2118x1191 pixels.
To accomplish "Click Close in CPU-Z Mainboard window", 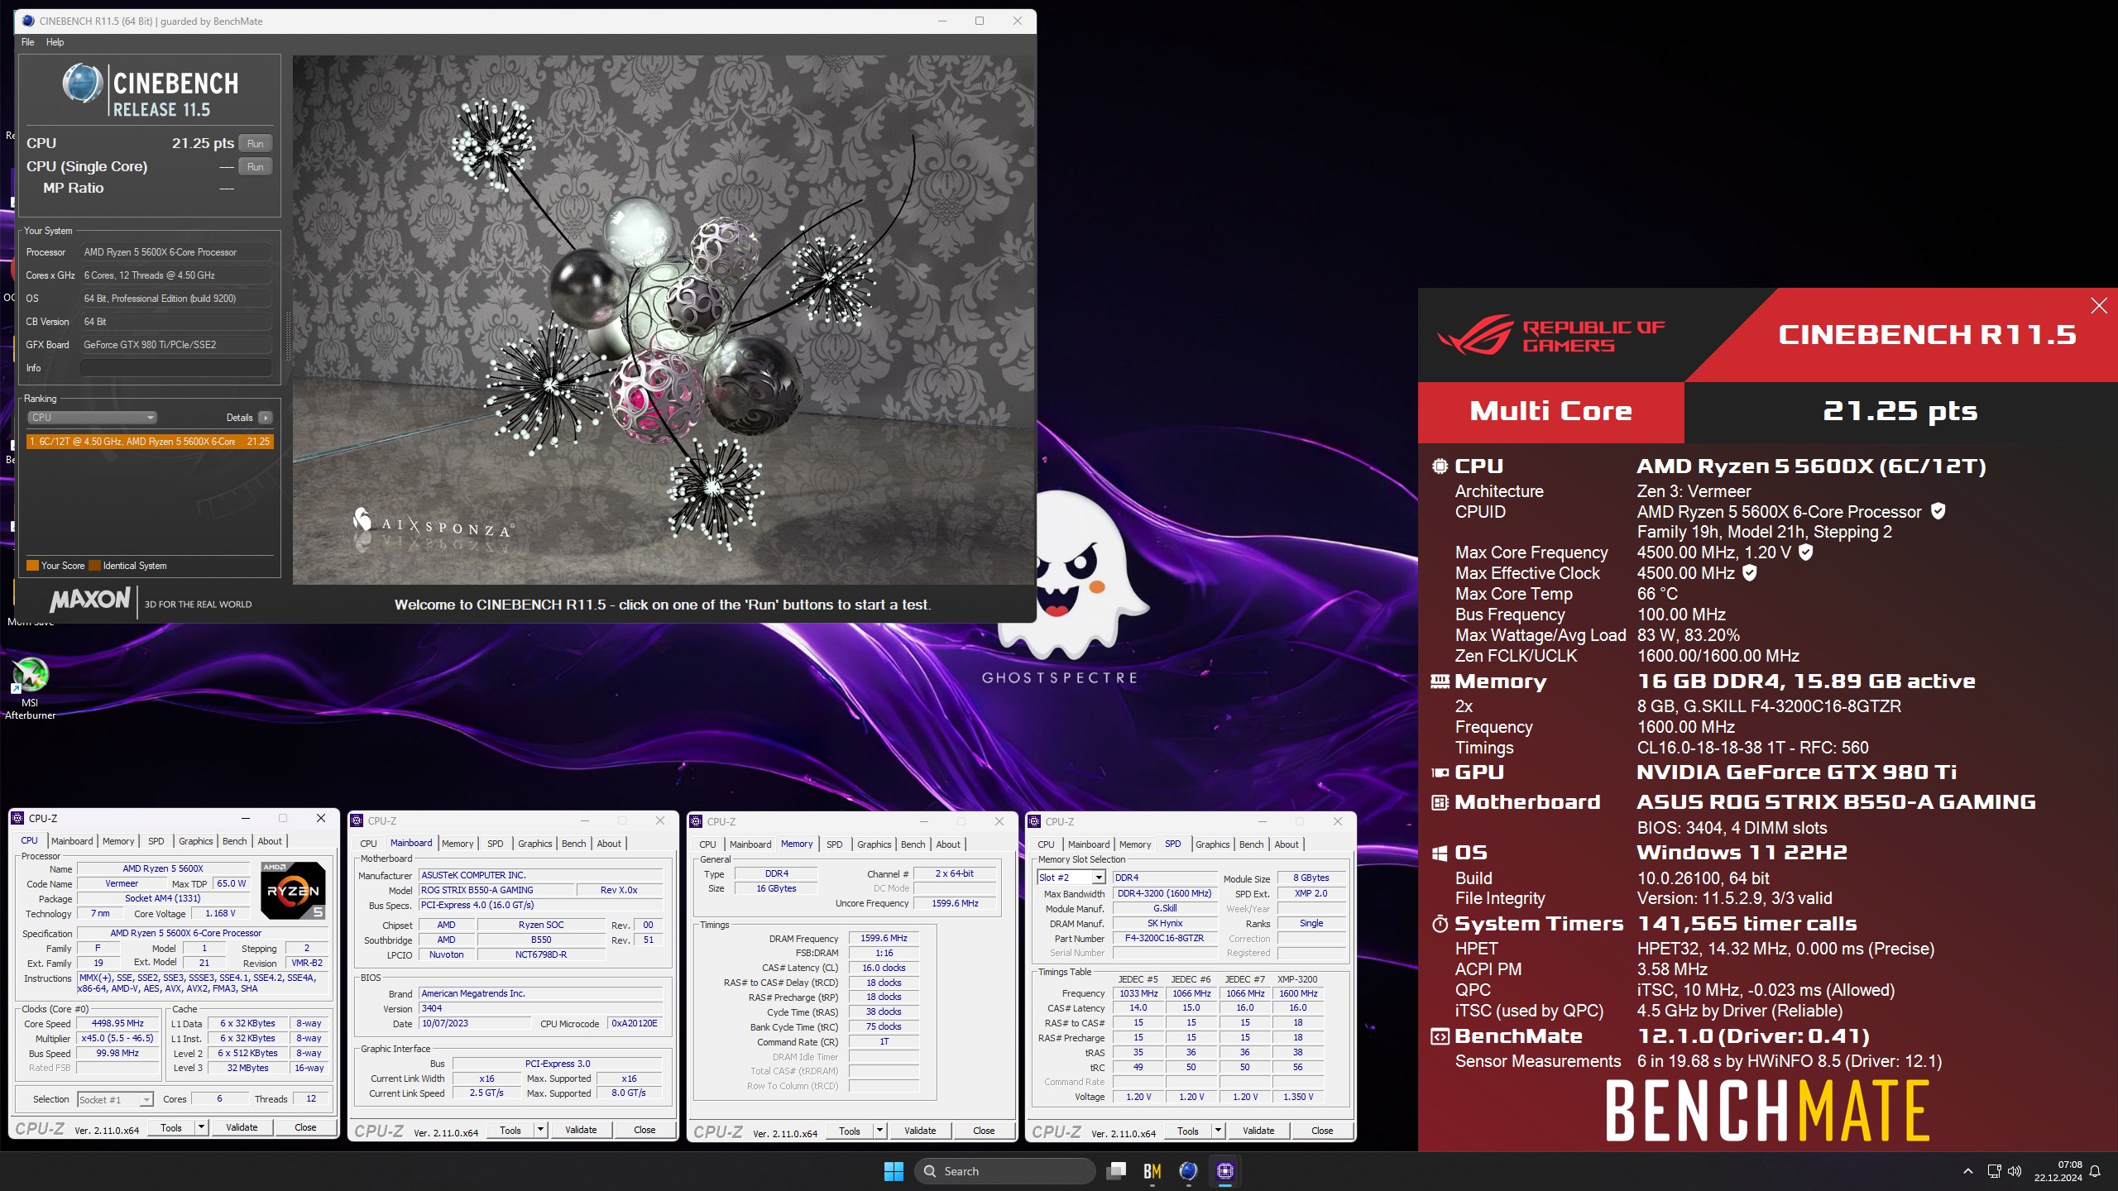I will coord(645,1130).
